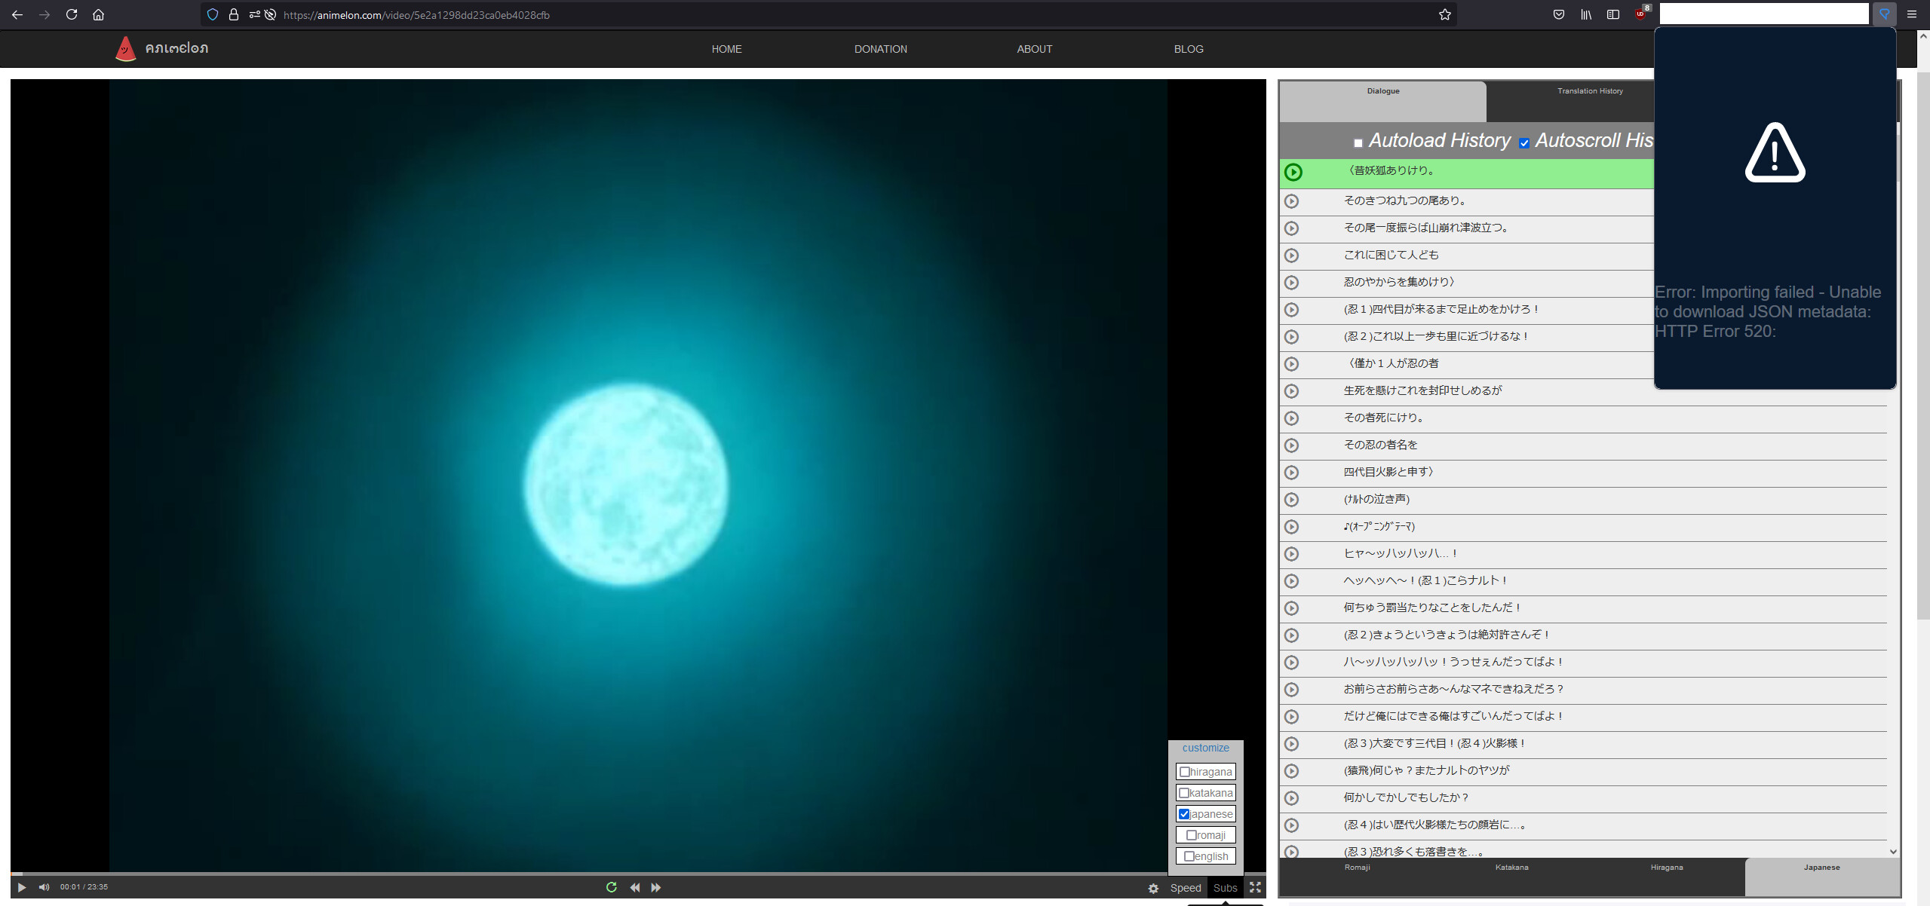Play the video
The image size is (1930, 906).
point(21,887)
